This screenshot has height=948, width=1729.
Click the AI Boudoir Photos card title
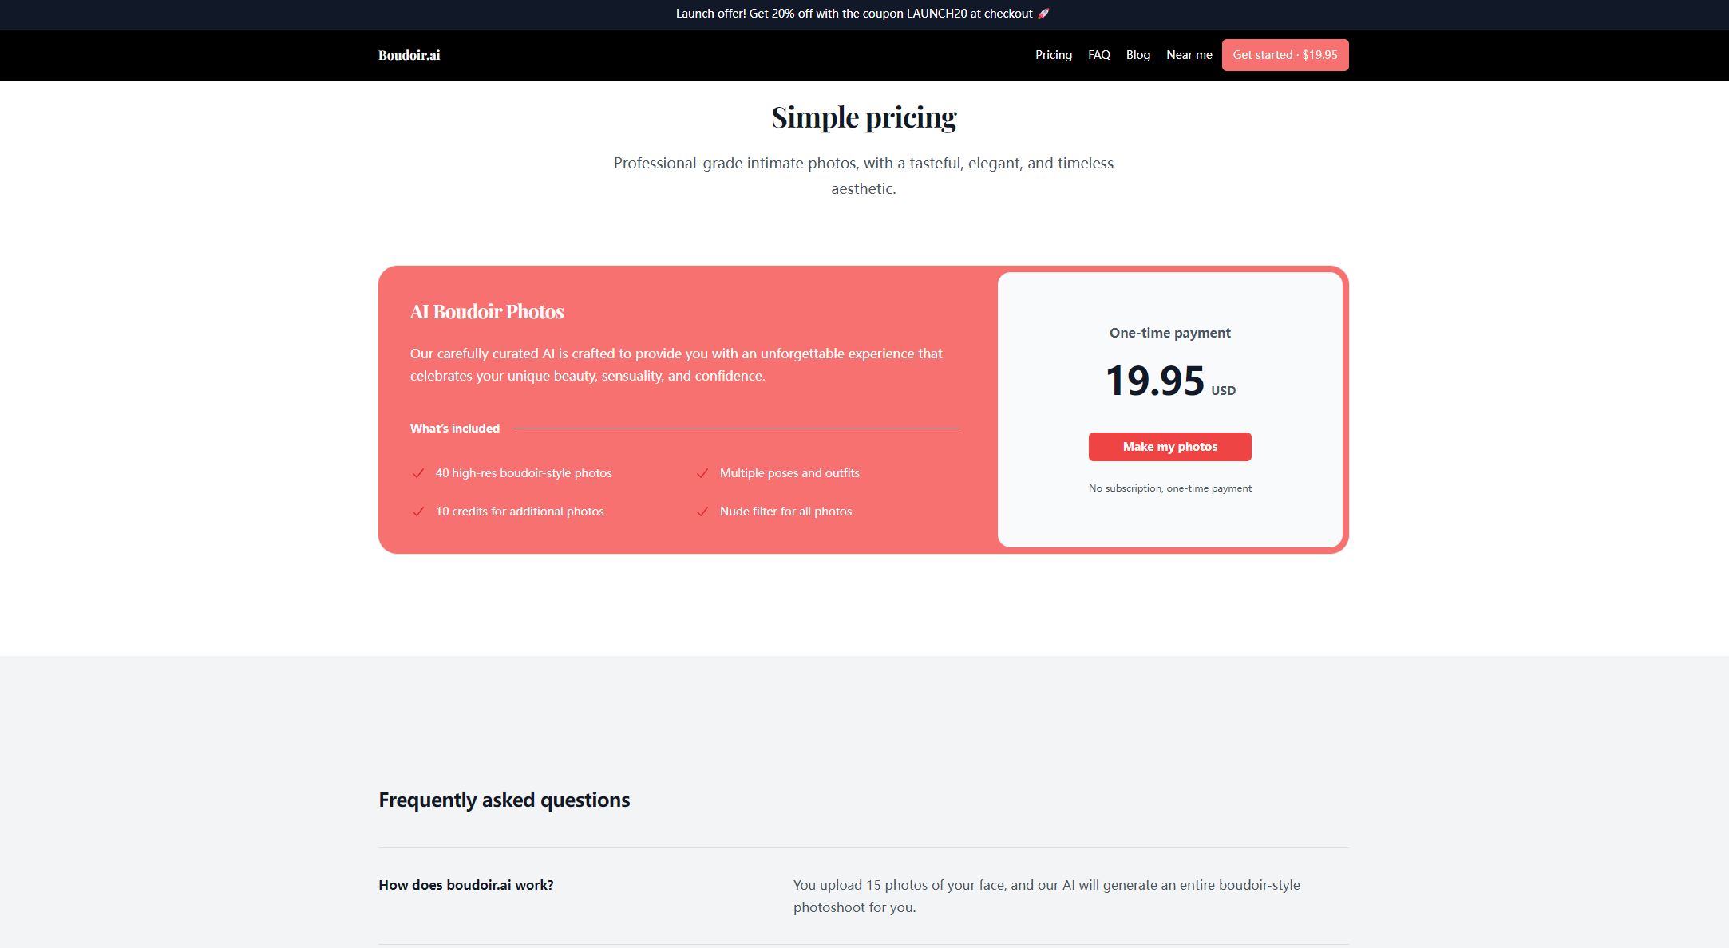tap(487, 311)
